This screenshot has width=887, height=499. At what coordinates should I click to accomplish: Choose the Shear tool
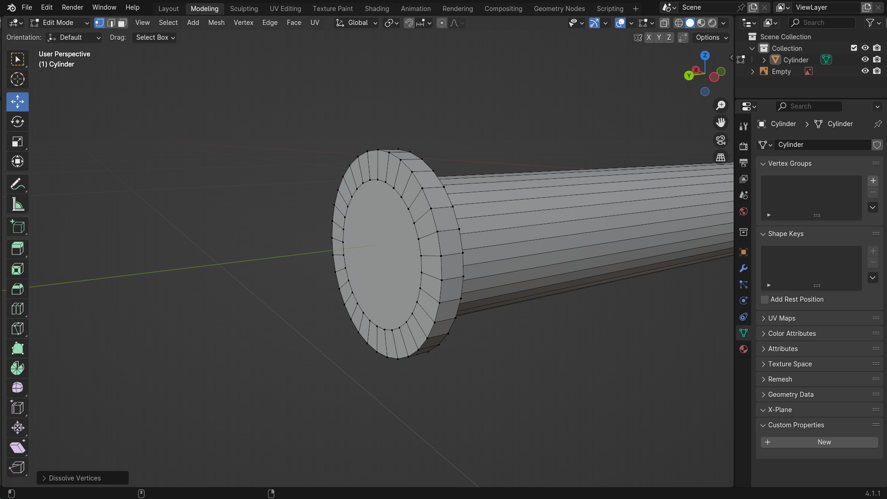pyautogui.click(x=18, y=447)
